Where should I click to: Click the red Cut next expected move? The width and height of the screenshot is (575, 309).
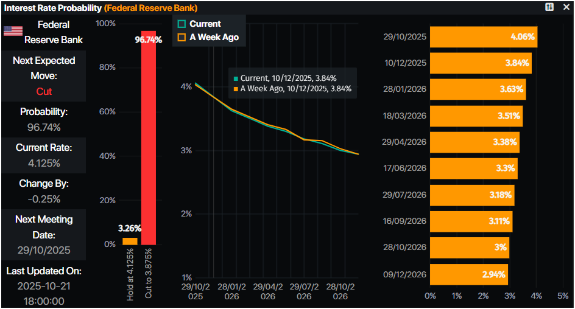[x=44, y=91]
